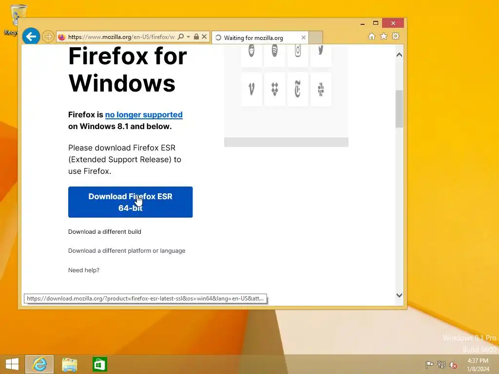Screen dimensions: 499x374
Task: Click the muted volume tray icon
Action: pyautogui.click(x=453, y=365)
